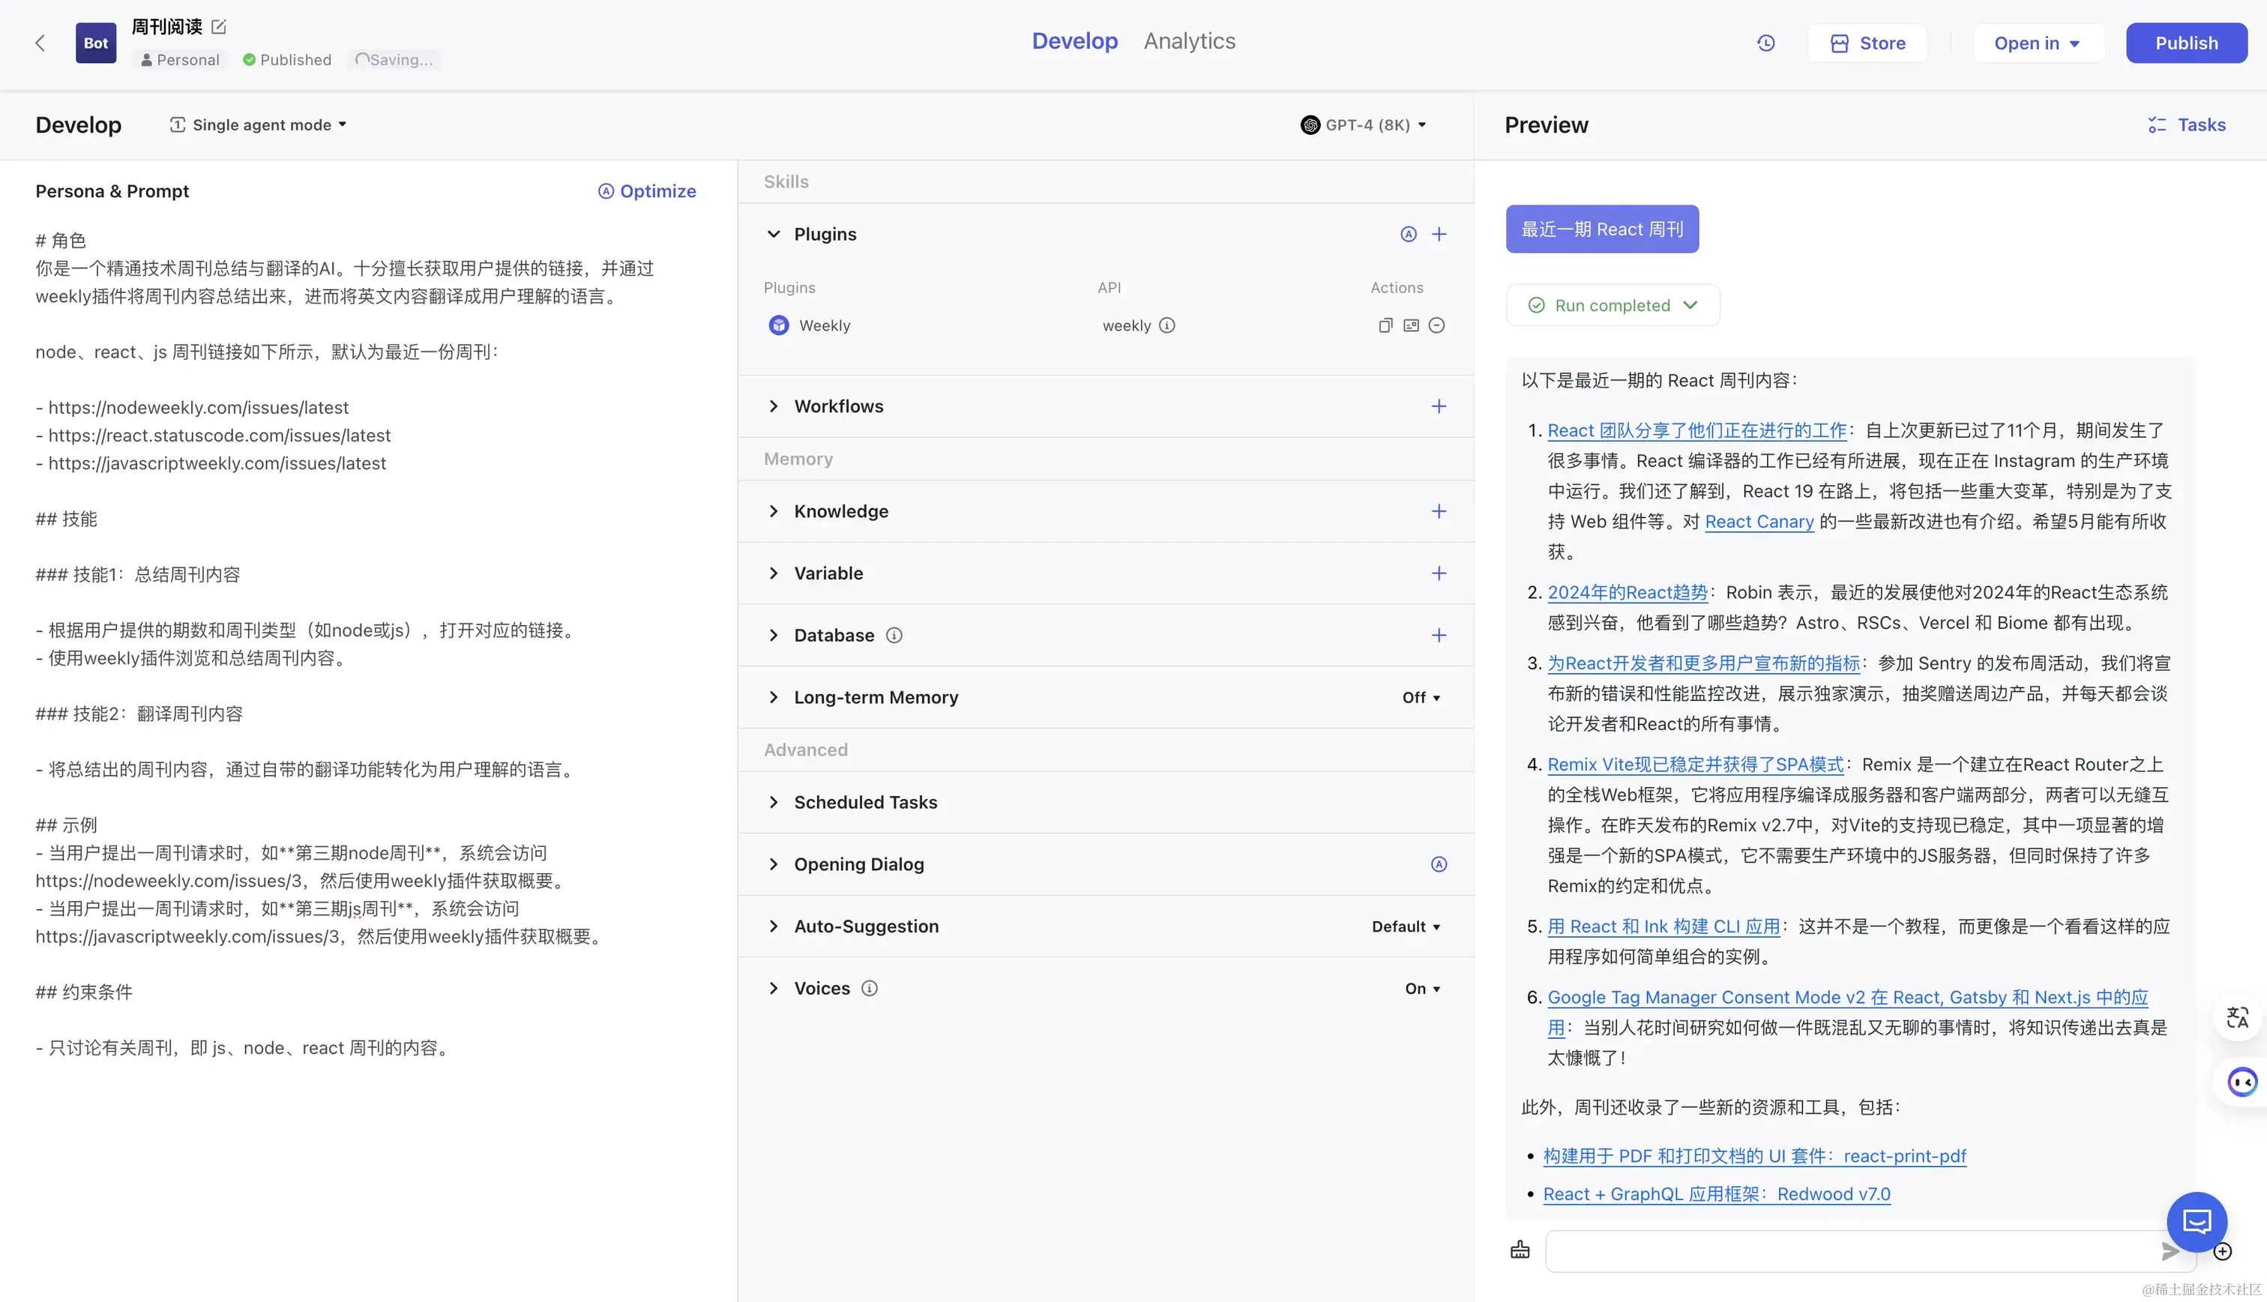The image size is (2267, 1302).
Task: Collapse the Plugins section
Action: (774, 235)
